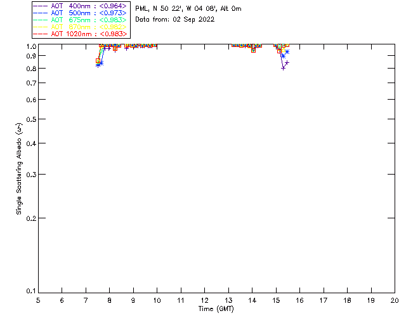Click the 17 hour x-axis label
The width and height of the screenshot is (406, 325).
324,300
